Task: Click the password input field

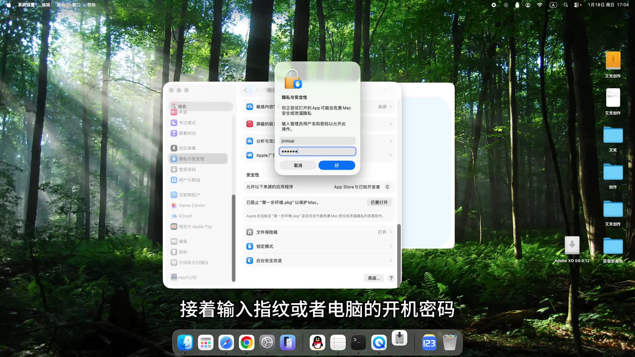Action: pyautogui.click(x=317, y=151)
